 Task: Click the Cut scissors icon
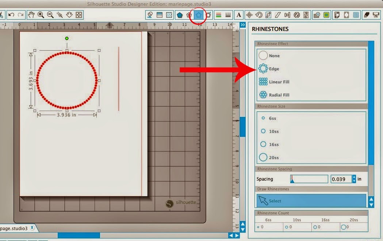[1, 15]
